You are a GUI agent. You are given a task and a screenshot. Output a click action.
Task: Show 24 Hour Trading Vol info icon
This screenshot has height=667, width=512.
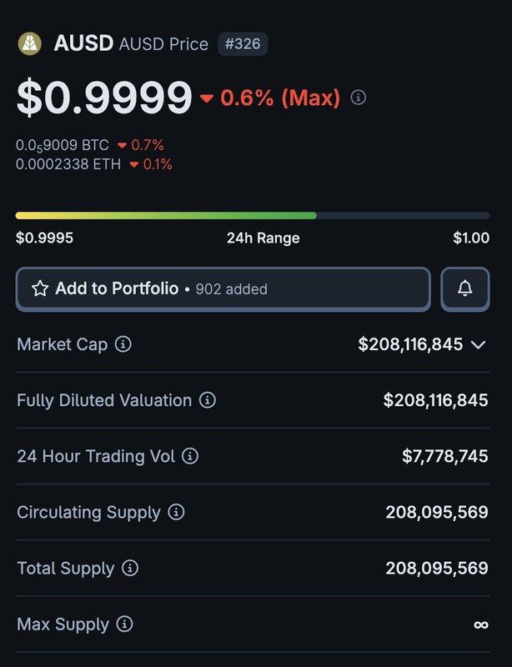pos(190,456)
